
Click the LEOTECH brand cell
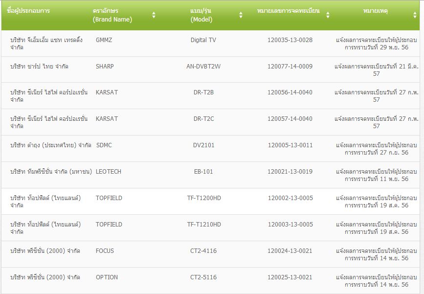[x=109, y=172]
